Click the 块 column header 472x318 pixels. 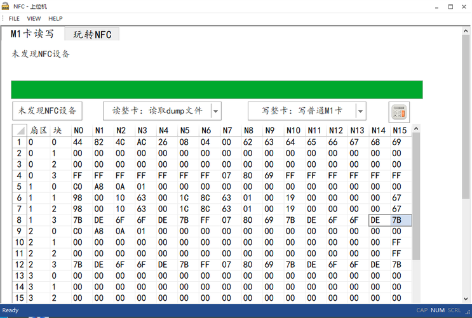(x=60, y=130)
